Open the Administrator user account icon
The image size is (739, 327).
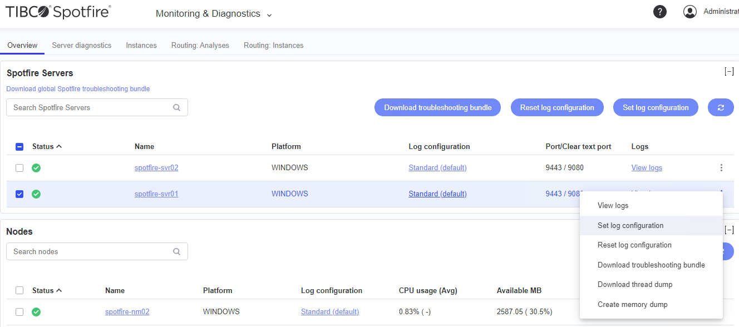click(690, 12)
